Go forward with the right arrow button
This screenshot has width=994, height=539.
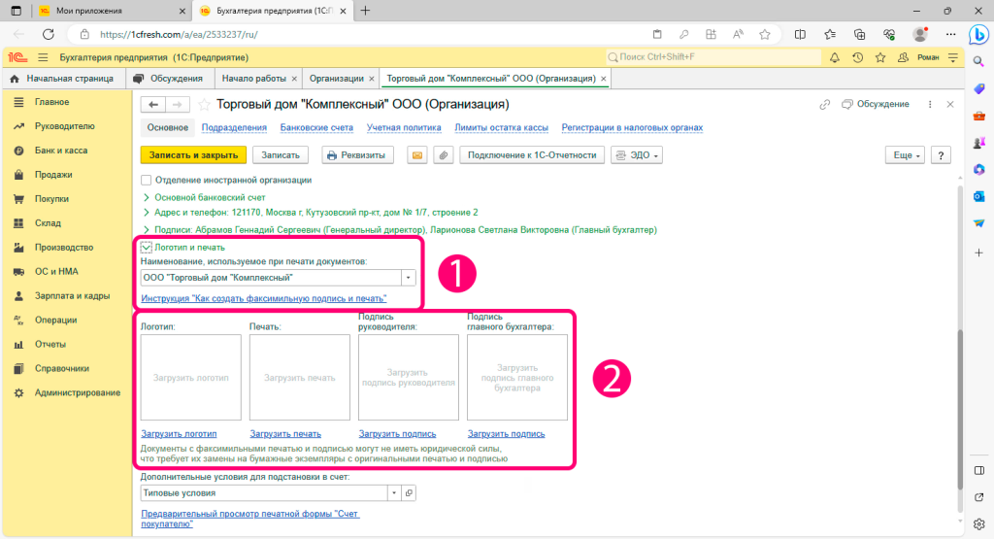tap(178, 104)
